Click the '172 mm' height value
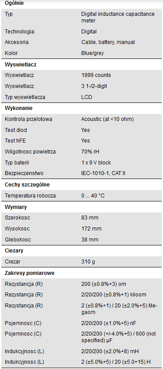The image size is (163, 369). pyautogui.click(x=91, y=229)
